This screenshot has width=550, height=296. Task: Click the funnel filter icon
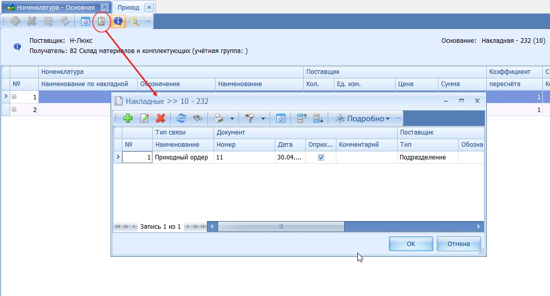[x=250, y=118]
